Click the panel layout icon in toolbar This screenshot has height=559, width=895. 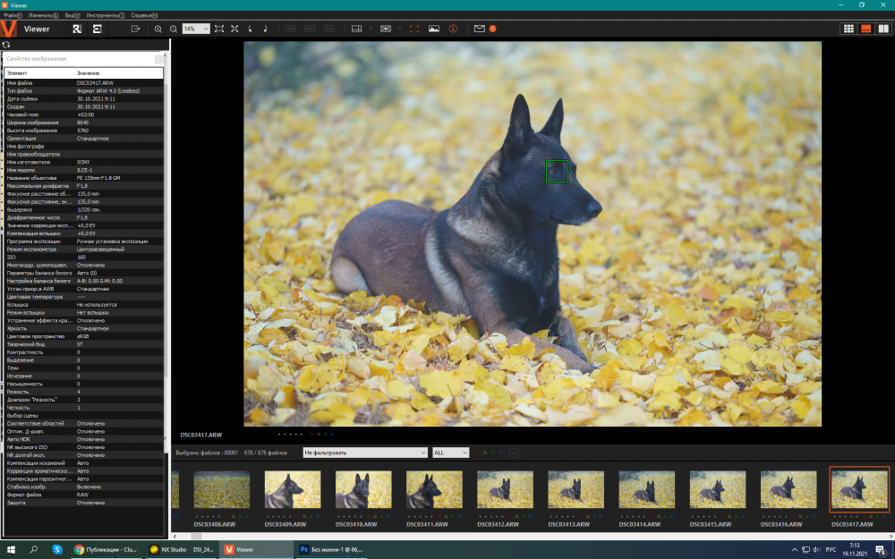point(357,29)
